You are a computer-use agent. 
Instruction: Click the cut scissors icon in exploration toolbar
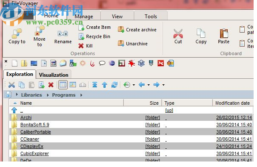tap(11, 85)
